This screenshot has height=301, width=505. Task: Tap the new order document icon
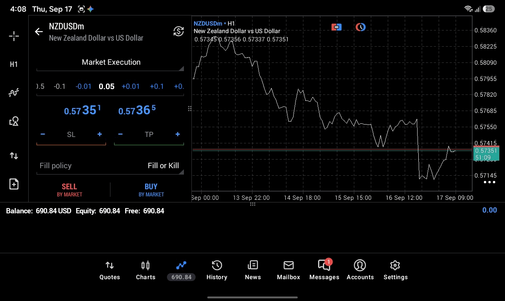click(14, 184)
